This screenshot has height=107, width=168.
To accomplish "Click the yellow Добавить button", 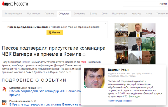I will pyautogui.click(x=55, y=32).
